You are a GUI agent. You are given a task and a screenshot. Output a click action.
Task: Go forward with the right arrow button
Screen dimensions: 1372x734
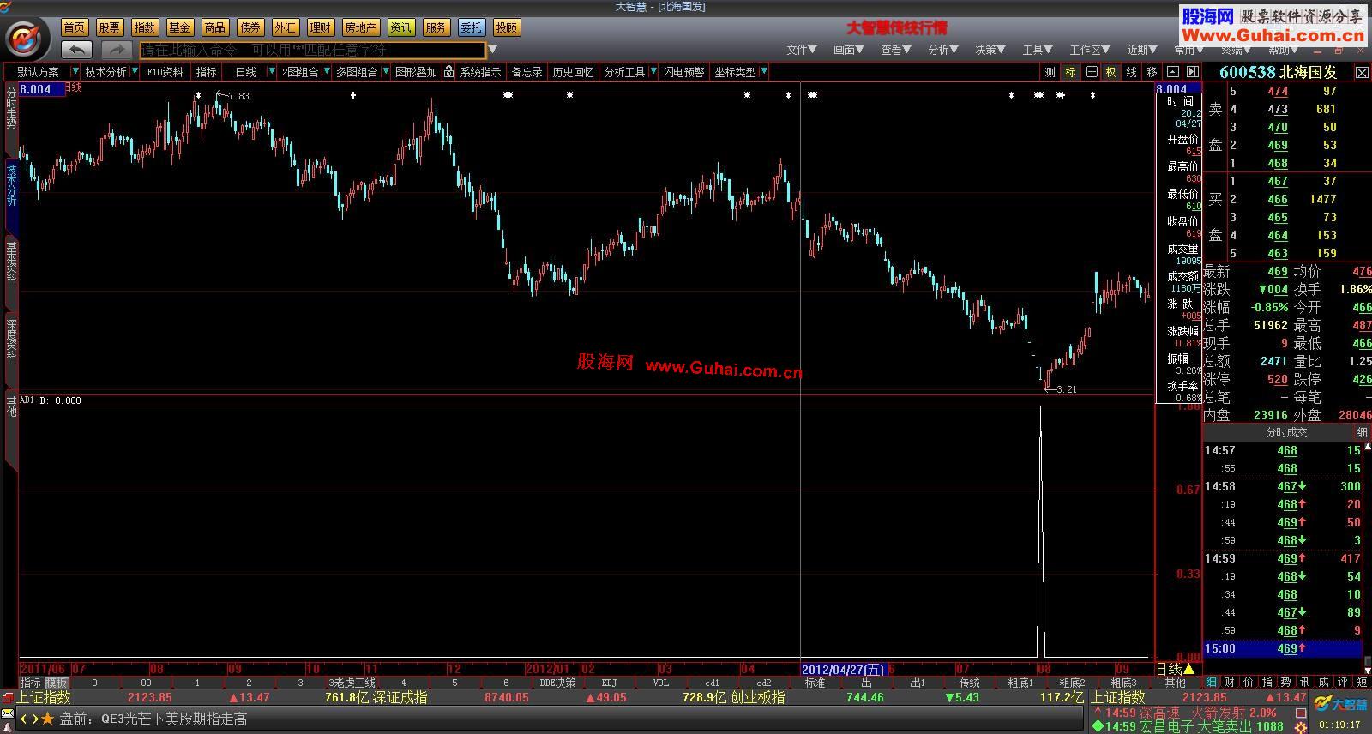117,50
